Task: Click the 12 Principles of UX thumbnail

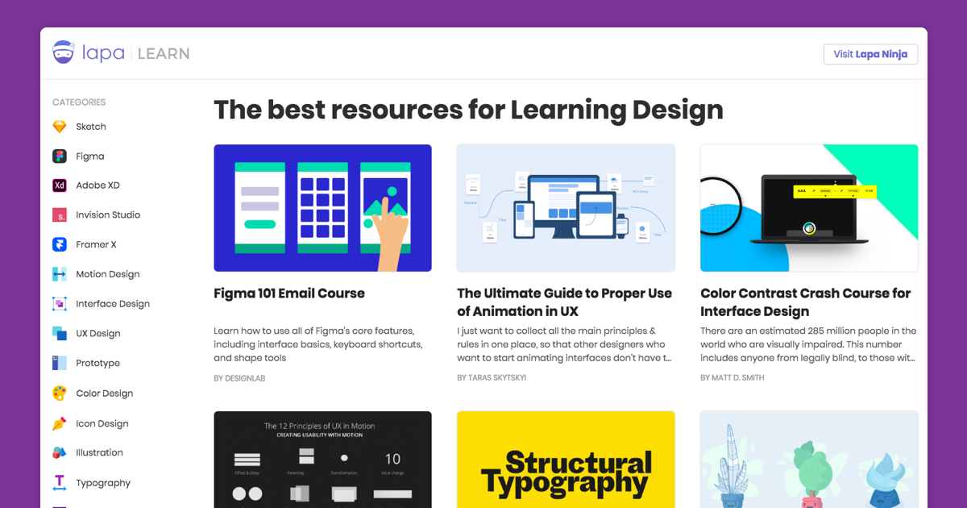Action: point(322,460)
